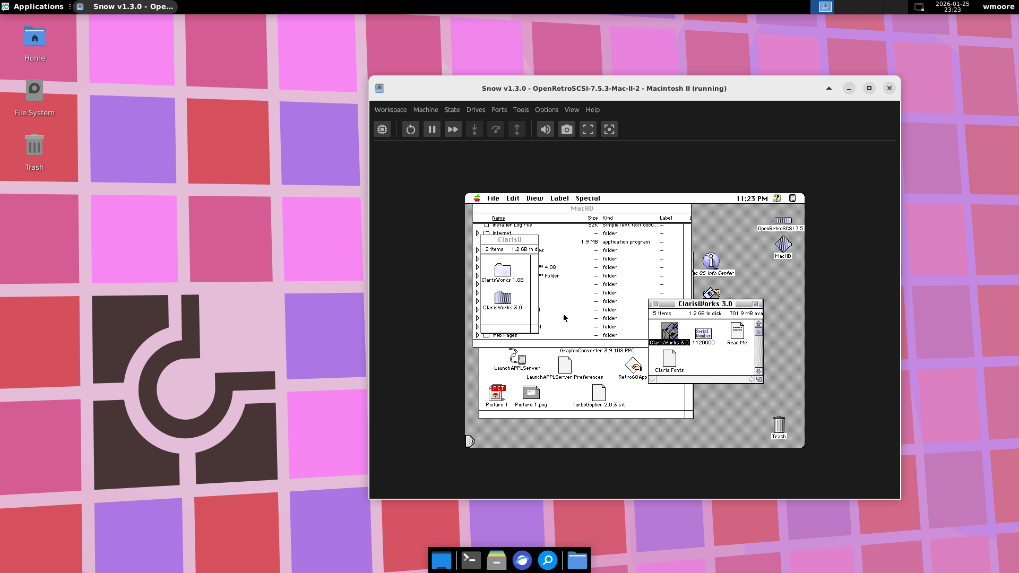This screenshot has width=1019, height=573.
Task: Click the fast-forward toolbar button
Action: click(453, 129)
